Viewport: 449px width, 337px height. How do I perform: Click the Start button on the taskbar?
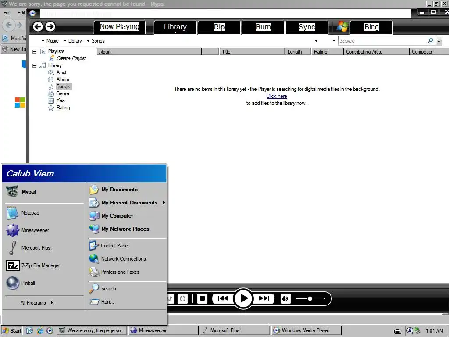(12, 331)
